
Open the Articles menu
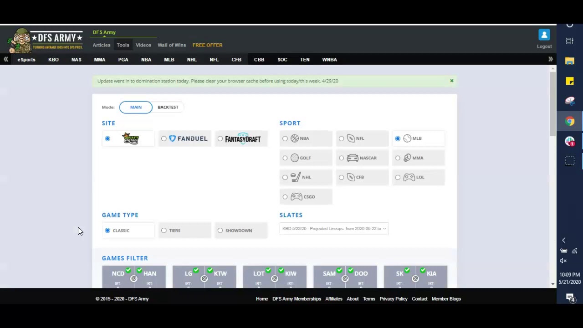102,45
